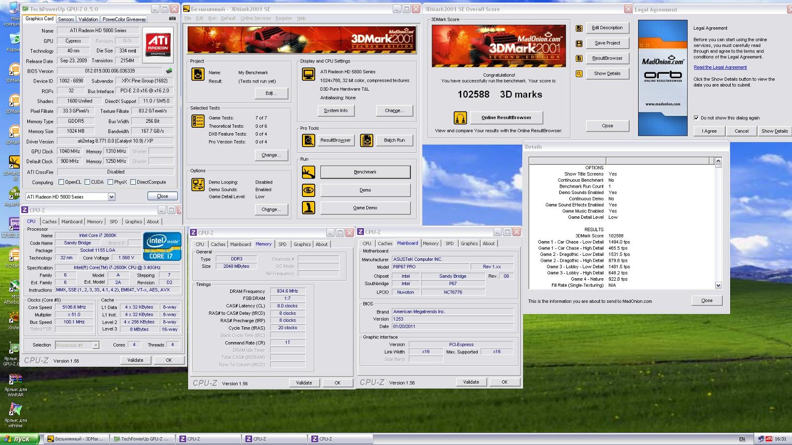Screen dimensions: 792x445
Task: Click the Display and CPU Settings monitor icon
Action: pyautogui.click(x=308, y=74)
